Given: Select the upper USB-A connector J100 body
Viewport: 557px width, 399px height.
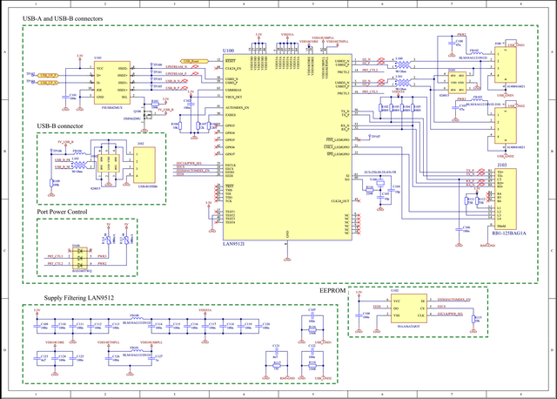Looking at the screenshot, I should [x=506, y=64].
